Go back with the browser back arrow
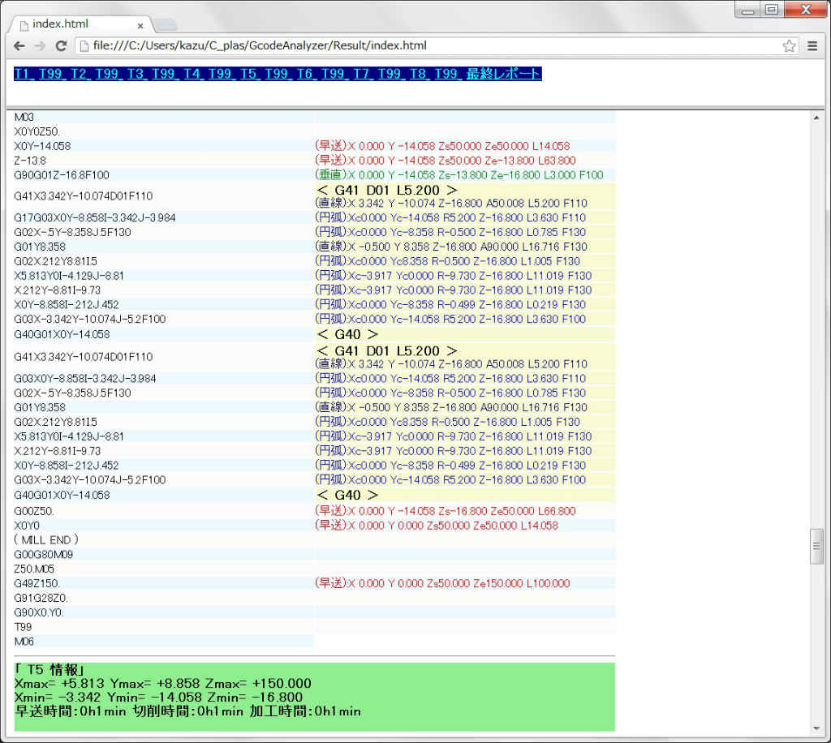The height and width of the screenshot is (743, 831). pyautogui.click(x=19, y=46)
